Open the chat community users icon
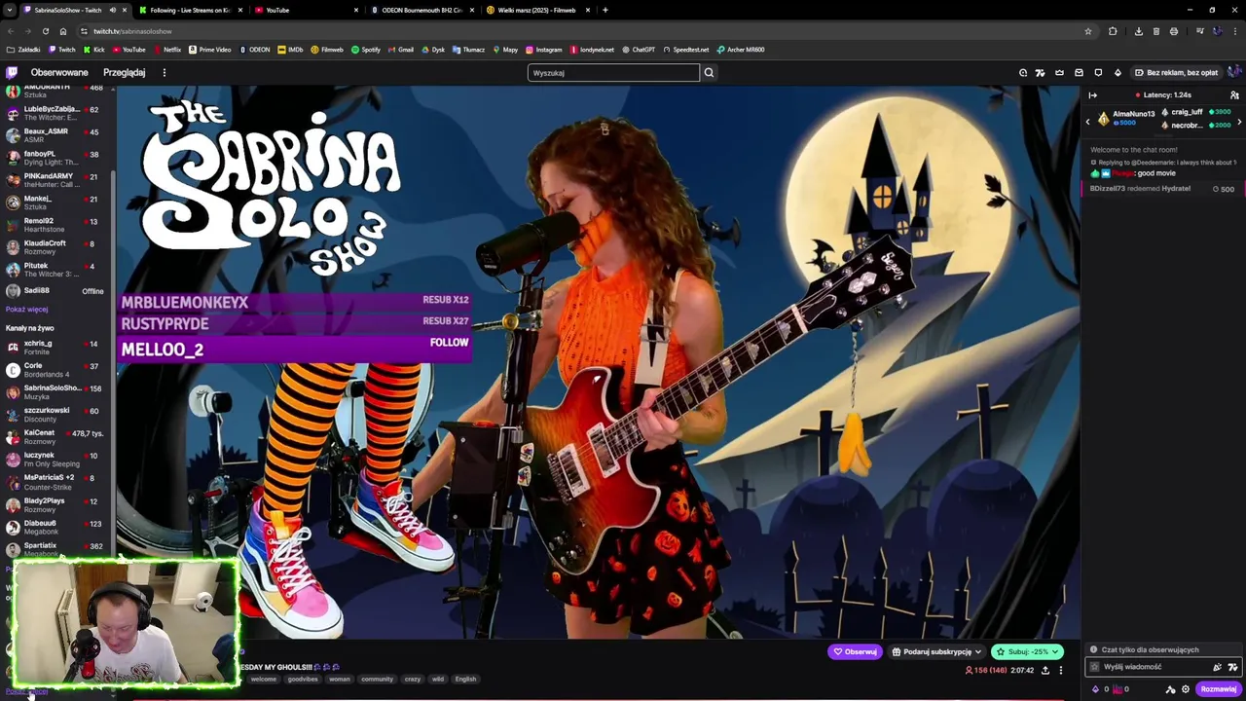The width and height of the screenshot is (1246, 701). tap(1234, 94)
